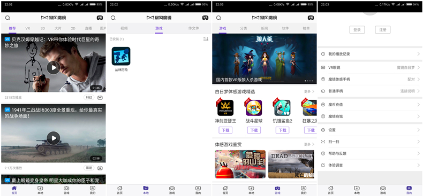Select the 直播 tab
The image size is (423, 196).
click(x=88, y=28)
